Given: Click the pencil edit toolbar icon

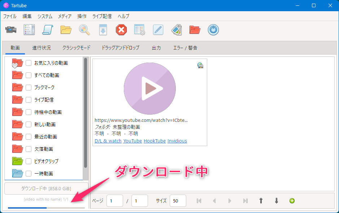Looking at the screenshot, I should coord(158,30).
